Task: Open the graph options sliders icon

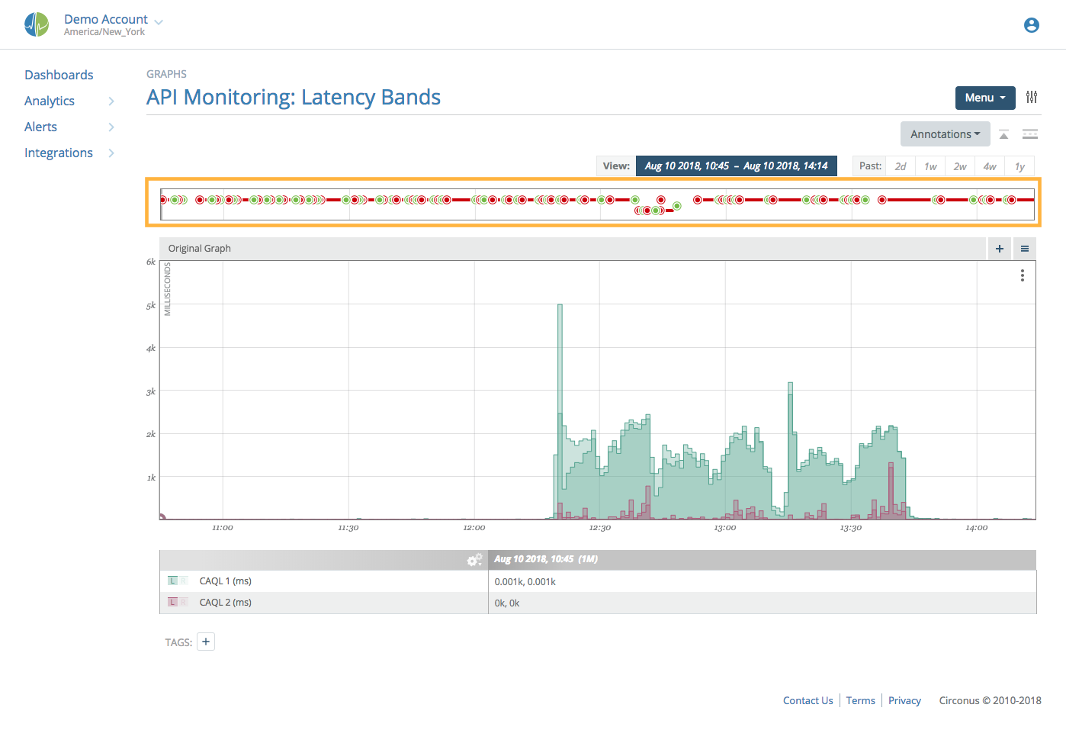Action: [1032, 97]
